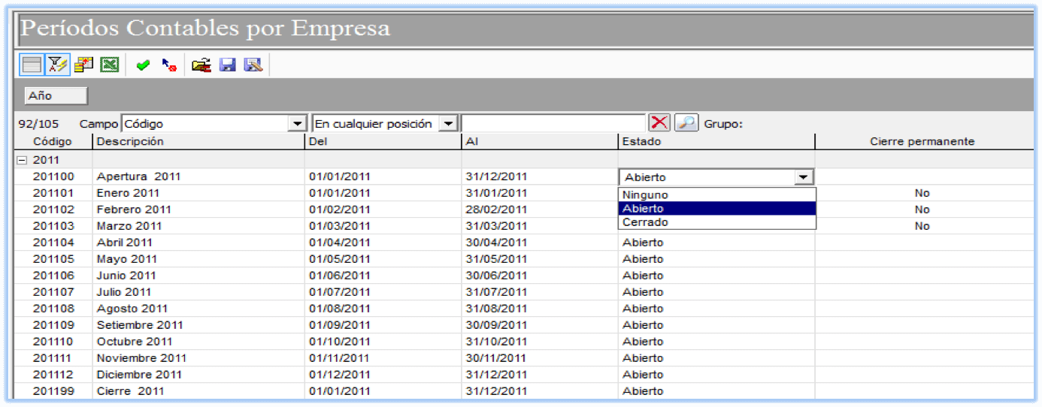Select the 'Febrero 2011' row description

pyautogui.click(x=134, y=210)
